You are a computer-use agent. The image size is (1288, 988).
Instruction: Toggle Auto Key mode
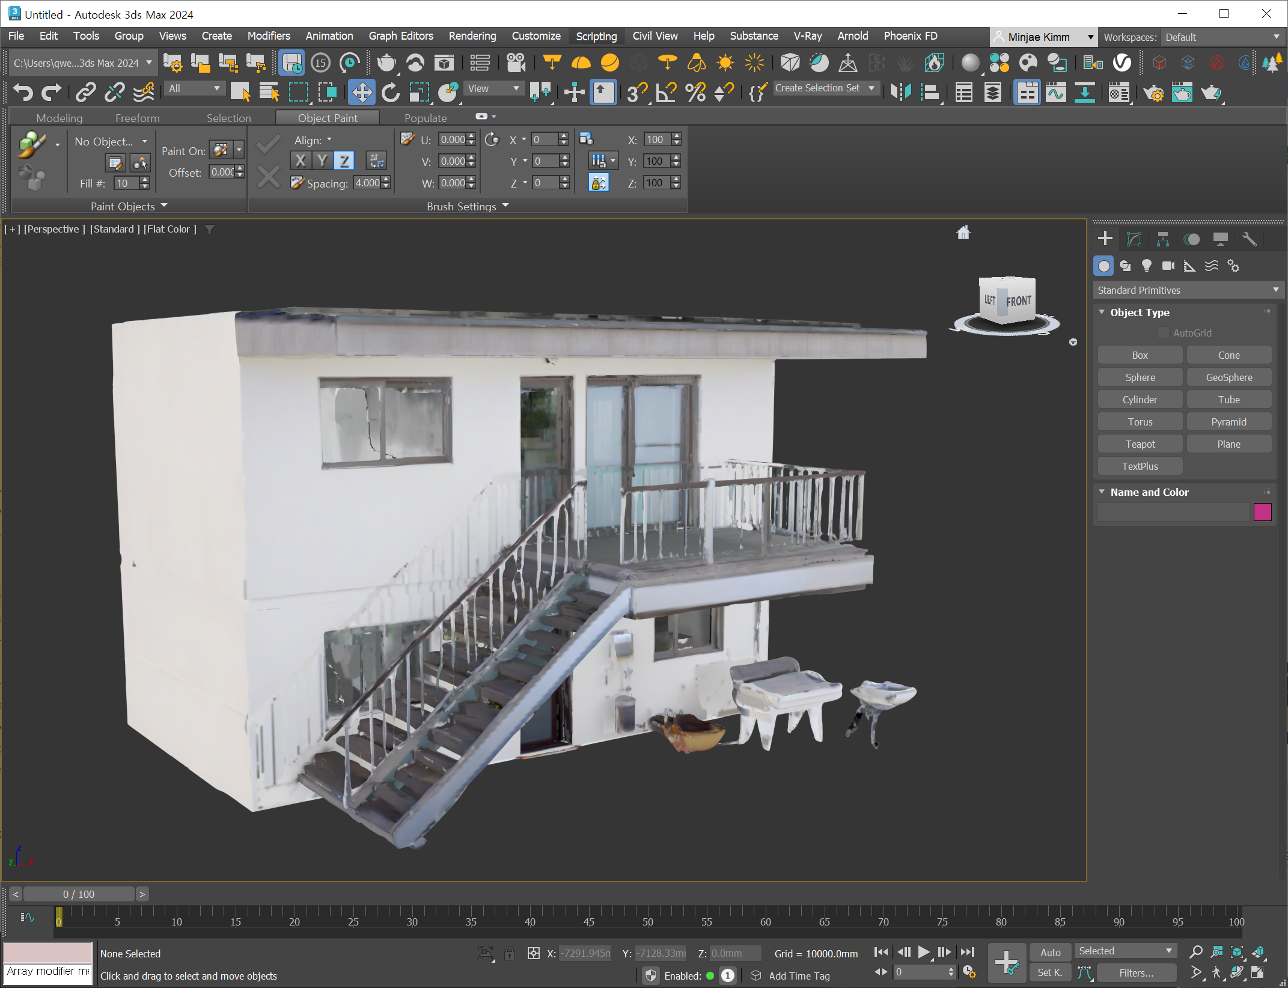click(1050, 952)
